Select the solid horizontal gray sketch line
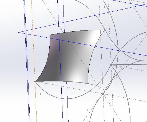Image resolution: width=147 pixels, height=122 pixels. coord(129,64)
